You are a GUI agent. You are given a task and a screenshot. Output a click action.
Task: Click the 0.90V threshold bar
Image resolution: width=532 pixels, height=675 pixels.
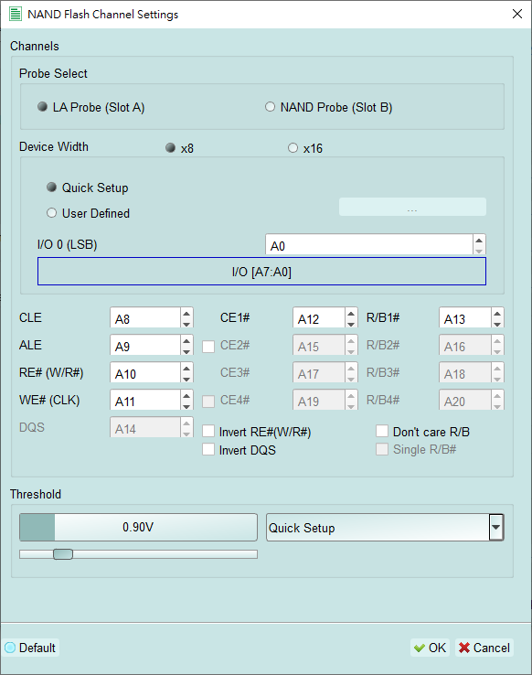coord(138,527)
